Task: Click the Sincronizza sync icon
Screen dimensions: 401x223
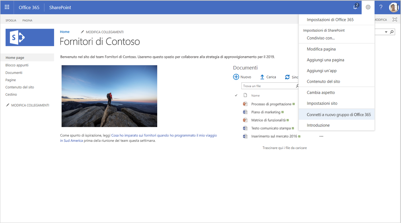Action: click(x=287, y=77)
